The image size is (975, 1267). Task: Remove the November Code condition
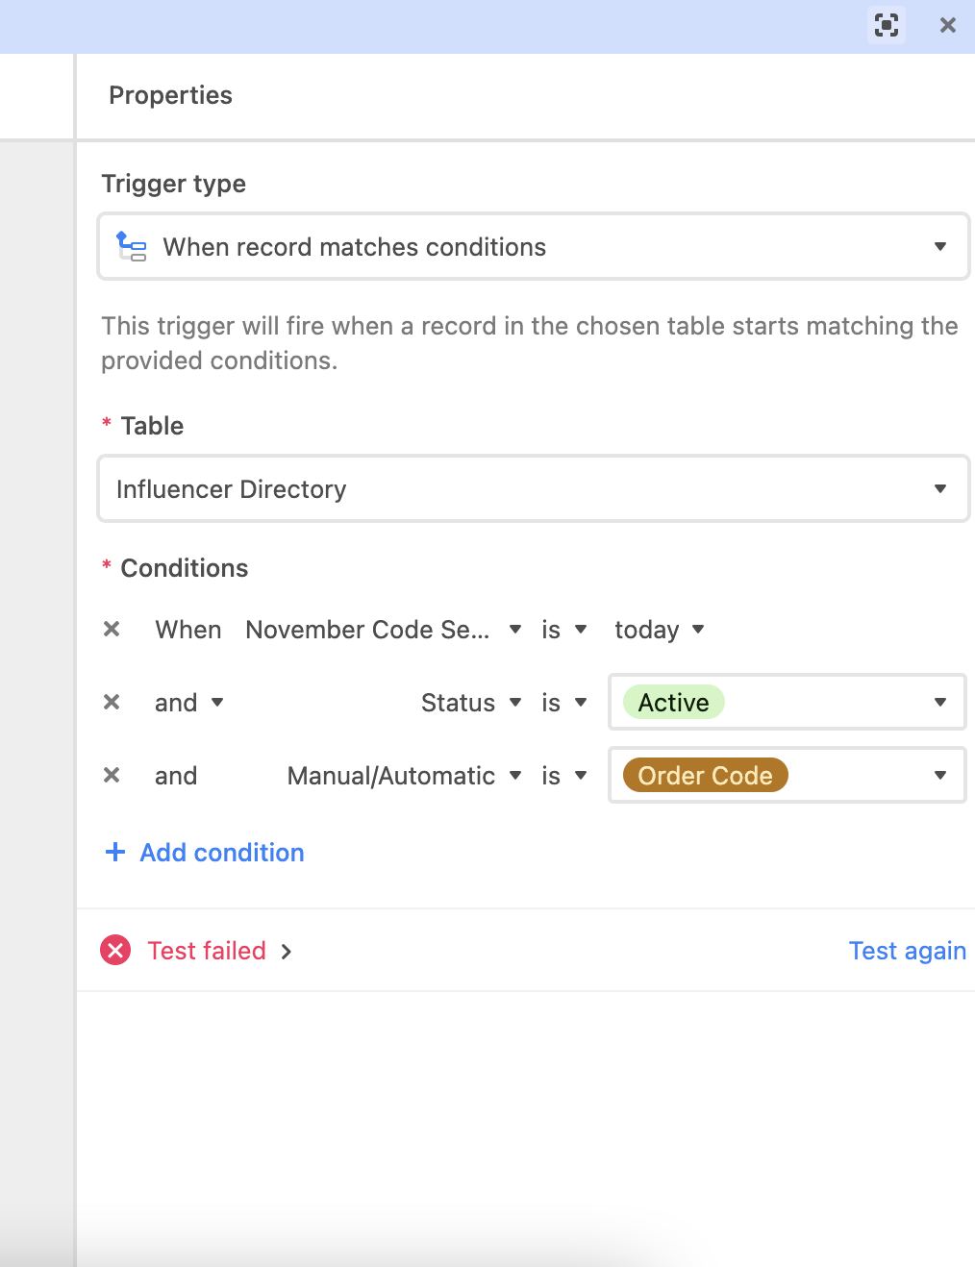[112, 629]
